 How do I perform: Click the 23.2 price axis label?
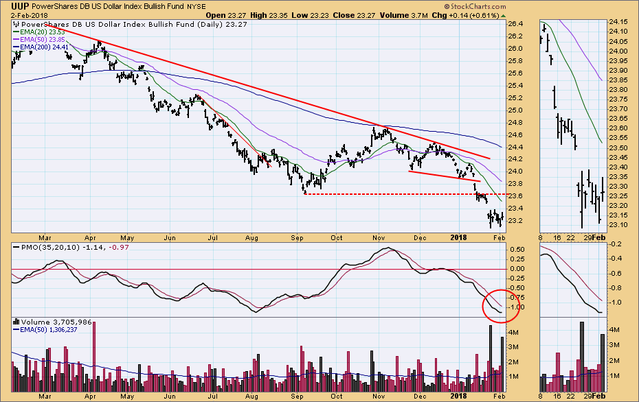(x=515, y=220)
